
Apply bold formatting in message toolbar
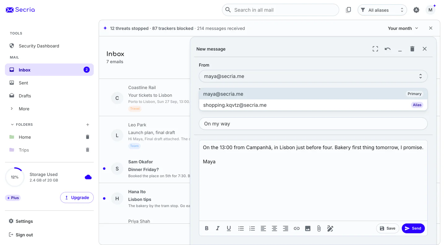pyautogui.click(x=207, y=228)
